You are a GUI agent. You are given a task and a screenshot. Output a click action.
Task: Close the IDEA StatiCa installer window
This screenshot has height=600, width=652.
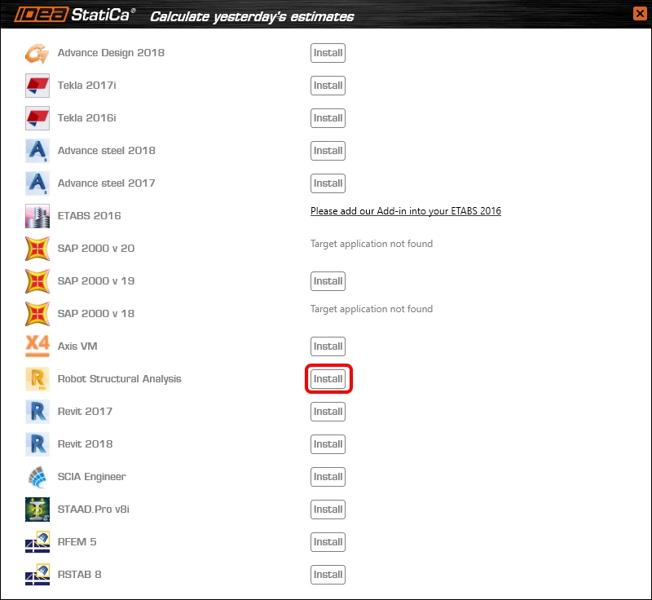(x=640, y=13)
